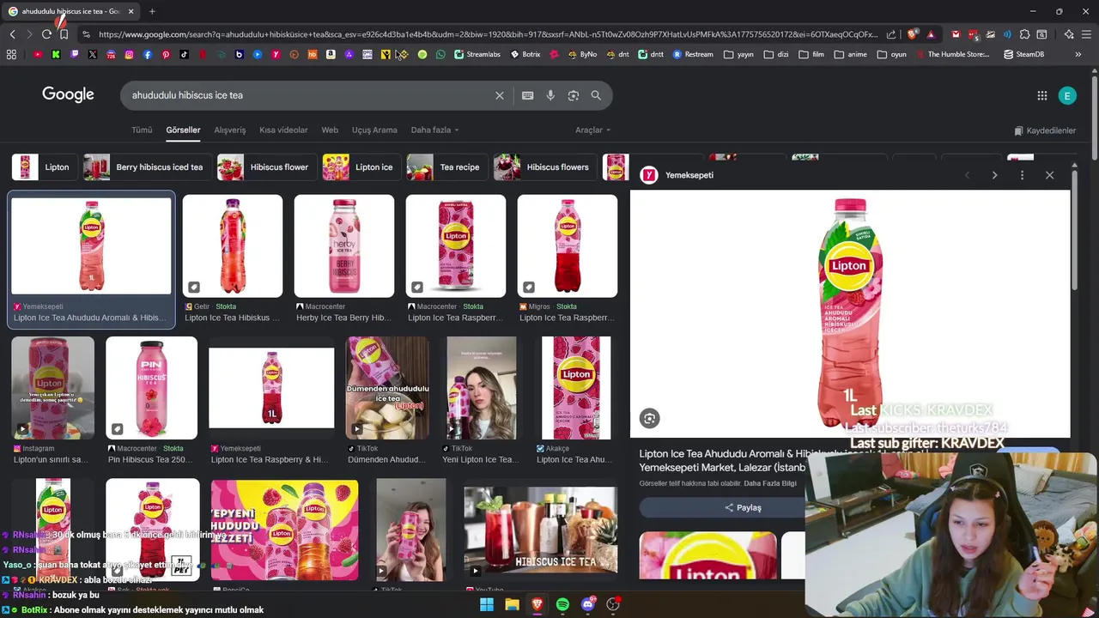Open the on-screen keyboard input tool

pyautogui.click(x=527, y=95)
